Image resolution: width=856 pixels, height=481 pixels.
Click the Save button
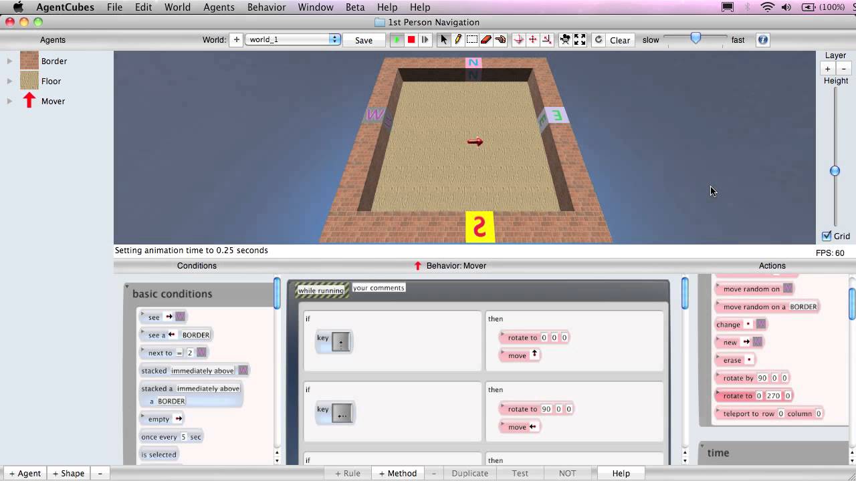pyautogui.click(x=364, y=40)
